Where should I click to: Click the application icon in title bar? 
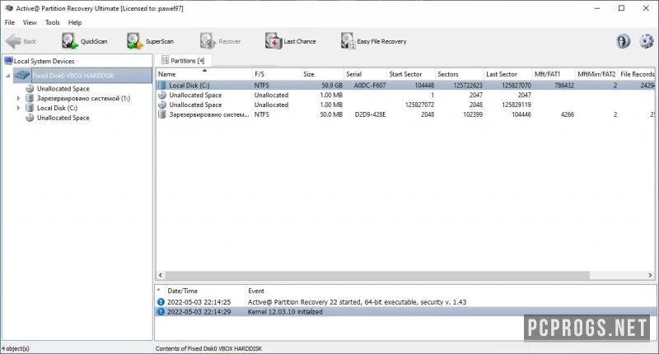(9, 8)
